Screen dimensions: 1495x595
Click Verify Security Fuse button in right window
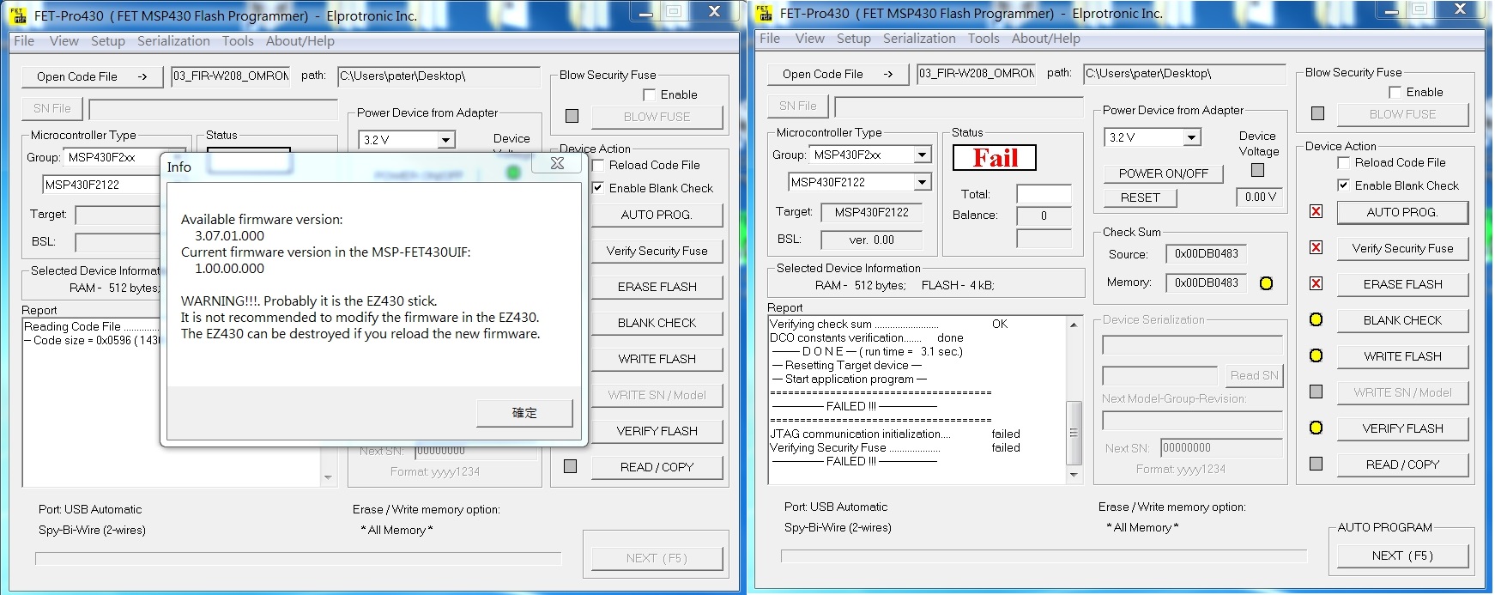[x=1401, y=248]
